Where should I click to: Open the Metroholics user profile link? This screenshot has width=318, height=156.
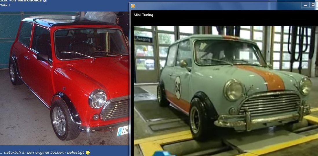30,1
